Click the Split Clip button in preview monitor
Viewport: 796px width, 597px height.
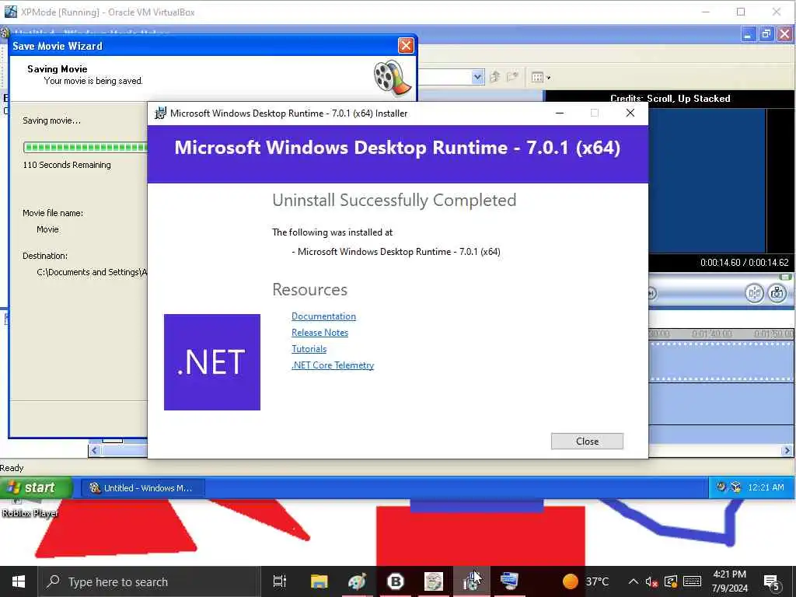click(754, 293)
